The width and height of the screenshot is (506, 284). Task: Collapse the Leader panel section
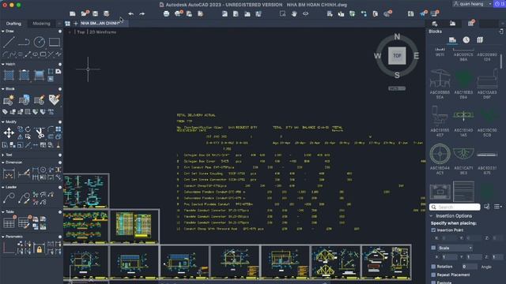3,187
